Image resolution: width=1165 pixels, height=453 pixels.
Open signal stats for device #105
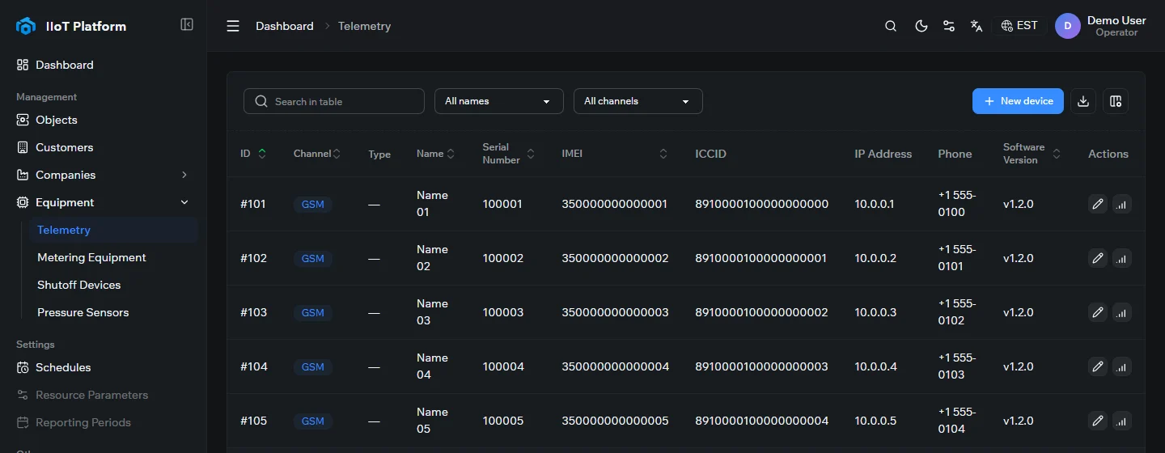point(1121,421)
